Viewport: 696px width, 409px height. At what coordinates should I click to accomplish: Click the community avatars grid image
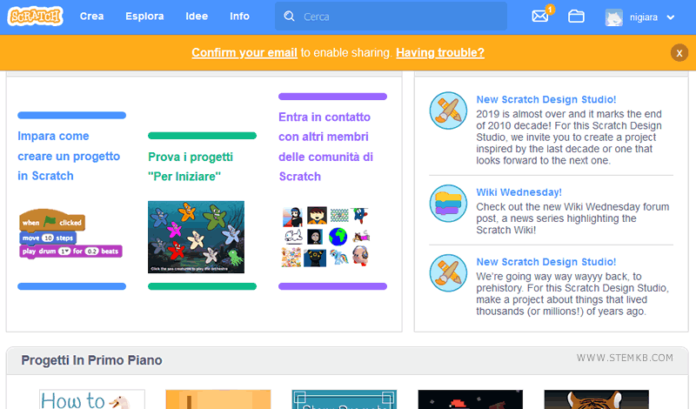click(x=325, y=237)
